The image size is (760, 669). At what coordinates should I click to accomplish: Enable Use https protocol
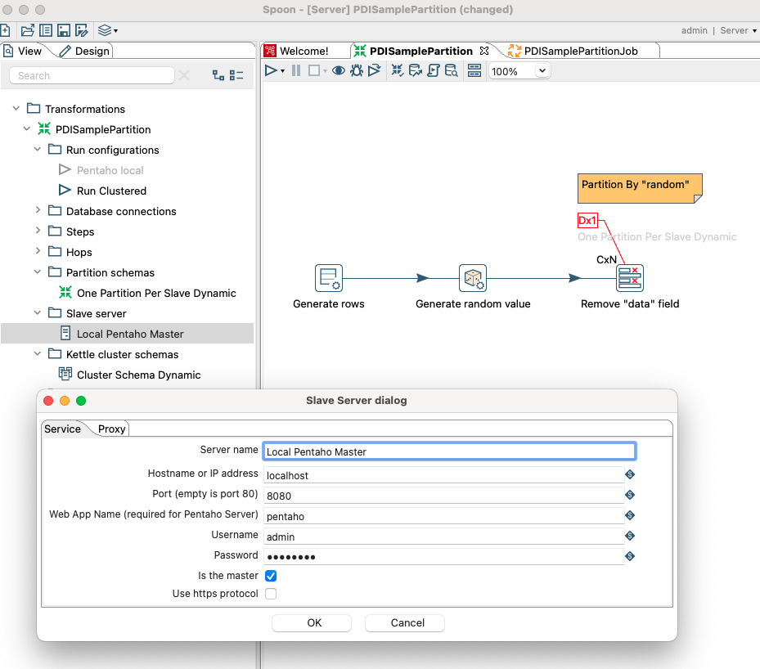coord(271,595)
